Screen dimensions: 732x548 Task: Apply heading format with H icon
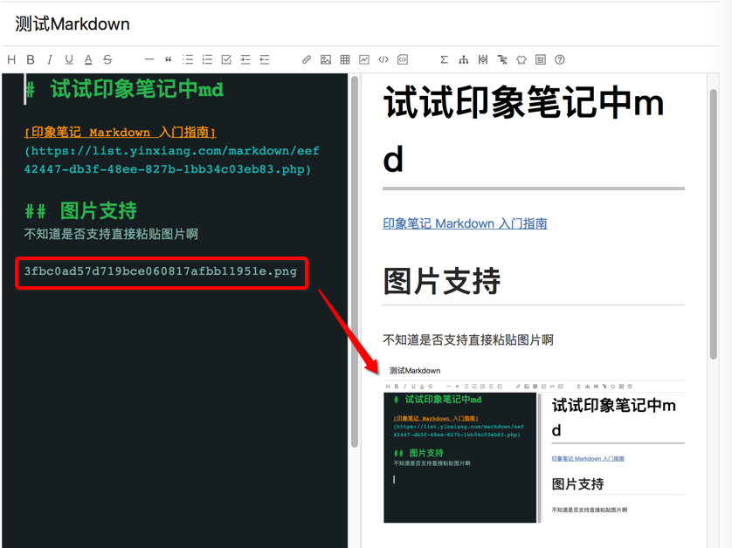(11, 59)
